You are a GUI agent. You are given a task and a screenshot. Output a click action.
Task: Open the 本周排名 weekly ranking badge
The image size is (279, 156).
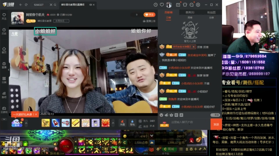tap(61, 21)
